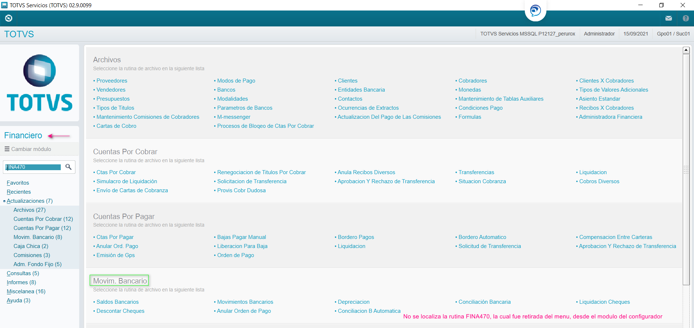
Task: Expand the Consultas (5) menu
Action: coord(23,273)
